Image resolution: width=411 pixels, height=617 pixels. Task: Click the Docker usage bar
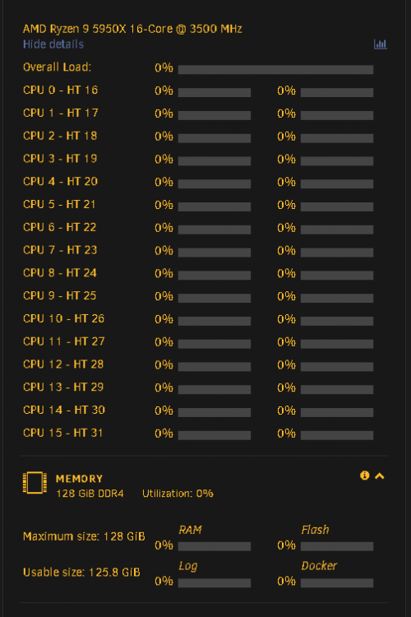(x=337, y=582)
